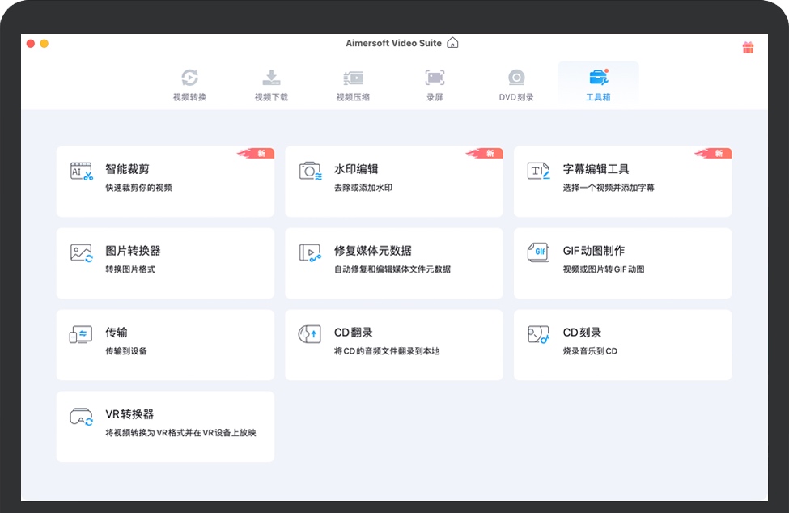The height and width of the screenshot is (513, 789).
Task: Click the text 快速裁剪你的视频
Action: point(139,188)
